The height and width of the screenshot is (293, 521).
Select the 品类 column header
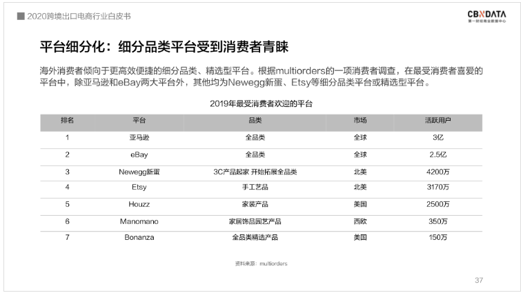(x=255, y=120)
